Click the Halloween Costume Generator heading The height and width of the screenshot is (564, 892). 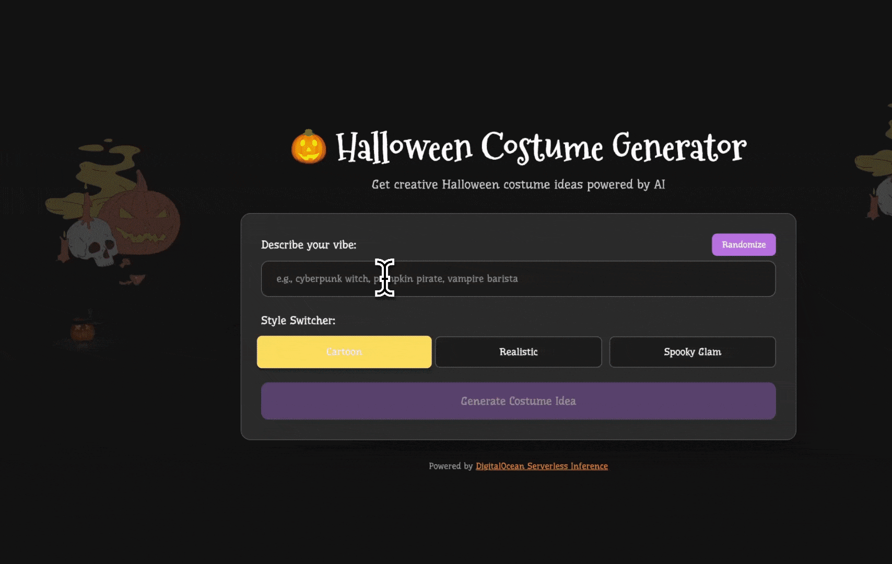[541, 147]
